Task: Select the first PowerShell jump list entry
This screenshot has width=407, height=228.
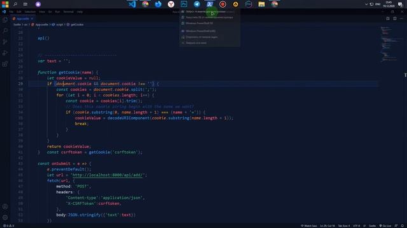Action: 210,11
